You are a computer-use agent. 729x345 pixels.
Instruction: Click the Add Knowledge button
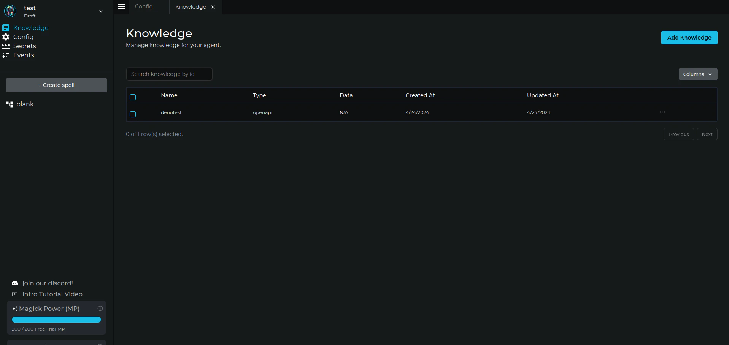coord(689,37)
